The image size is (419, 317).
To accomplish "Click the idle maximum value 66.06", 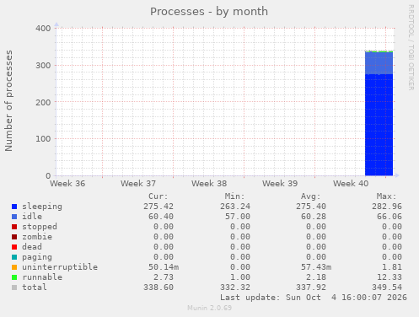I will (389, 217).
